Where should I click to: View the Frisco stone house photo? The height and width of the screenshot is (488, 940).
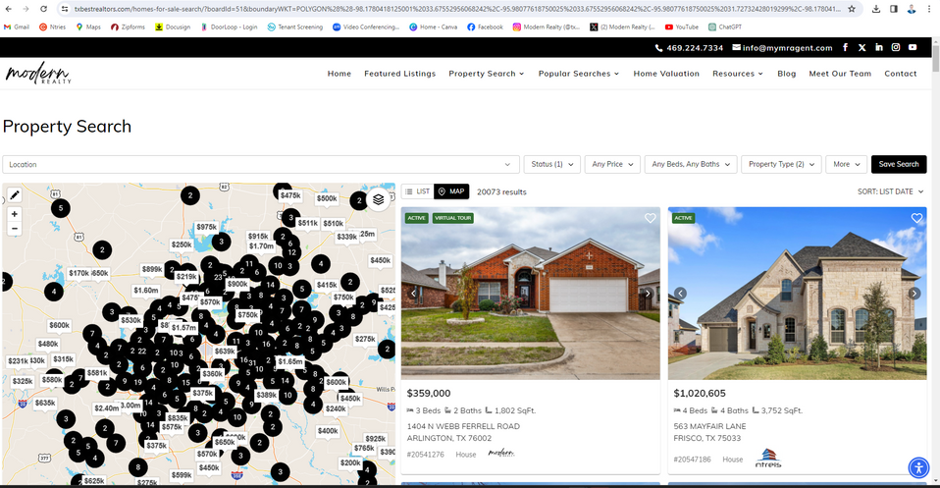798,294
